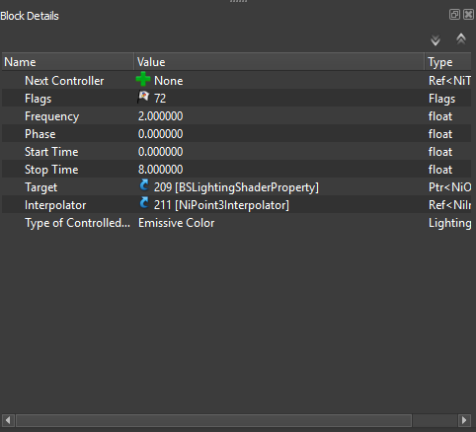Click the horizontal scrollbar thumb
The height and width of the screenshot is (432, 476).
point(214,420)
